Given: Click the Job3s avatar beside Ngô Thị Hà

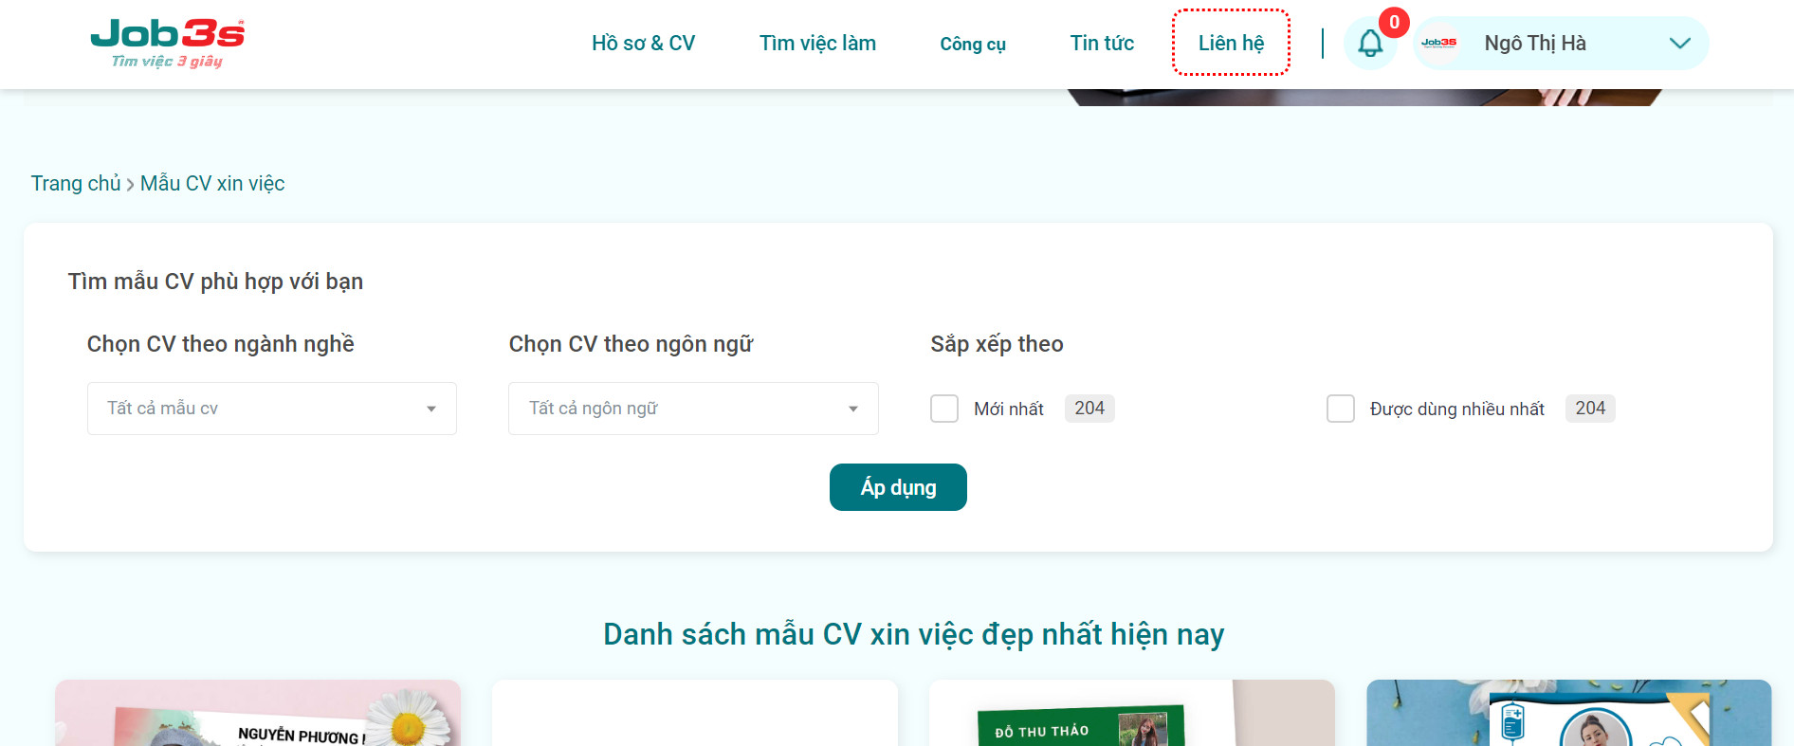Looking at the screenshot, I should click(1438, 43).
